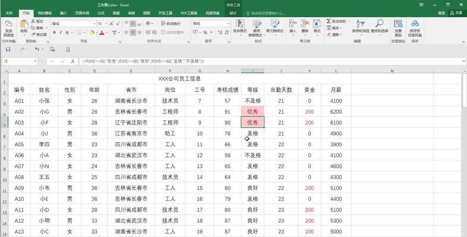The width and height of the screenshot is (467, 237).
Task: Toggle center horizontal alignment
Action: pos(133,33)
